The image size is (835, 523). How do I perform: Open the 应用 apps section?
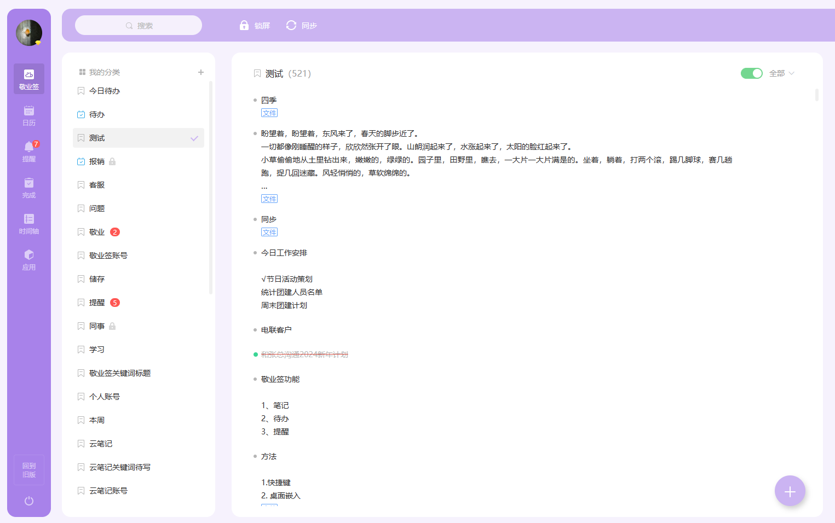pyautogui.click(x=29, y=260)
